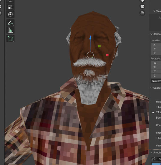Collapse the 3D Cursor panel section

point(152,34)
